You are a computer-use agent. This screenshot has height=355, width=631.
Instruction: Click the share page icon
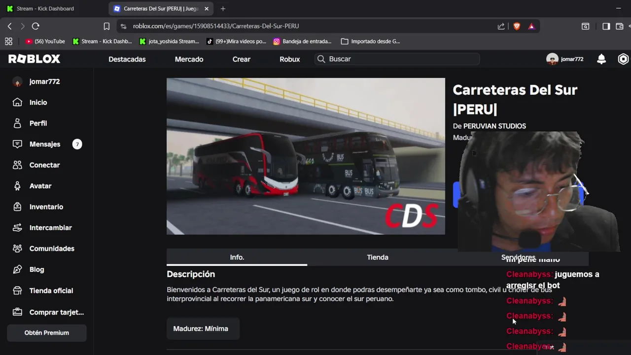pos(501,26)
